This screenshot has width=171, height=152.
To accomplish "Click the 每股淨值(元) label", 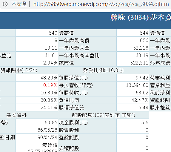I will (73, 78).
